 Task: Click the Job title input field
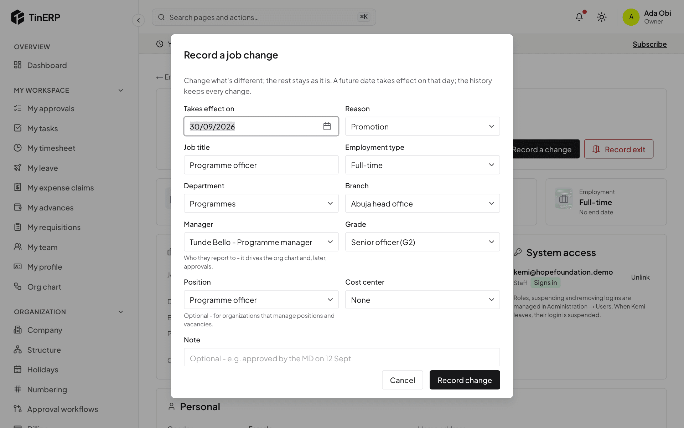(261, 165)
